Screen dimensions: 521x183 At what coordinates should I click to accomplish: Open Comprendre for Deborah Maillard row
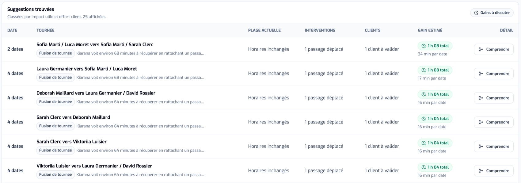pos(494,98)
